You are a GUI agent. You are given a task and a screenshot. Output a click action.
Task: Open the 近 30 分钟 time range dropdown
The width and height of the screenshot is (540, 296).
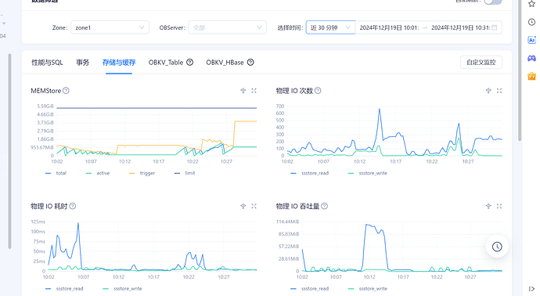click(330, 27)
